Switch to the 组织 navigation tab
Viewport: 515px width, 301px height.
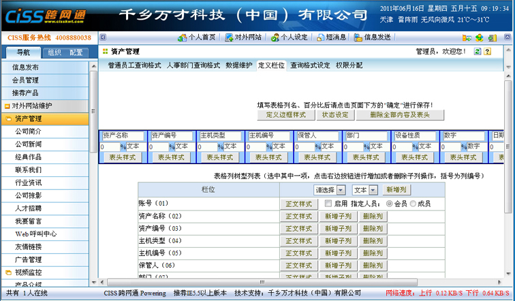[54, 52]
